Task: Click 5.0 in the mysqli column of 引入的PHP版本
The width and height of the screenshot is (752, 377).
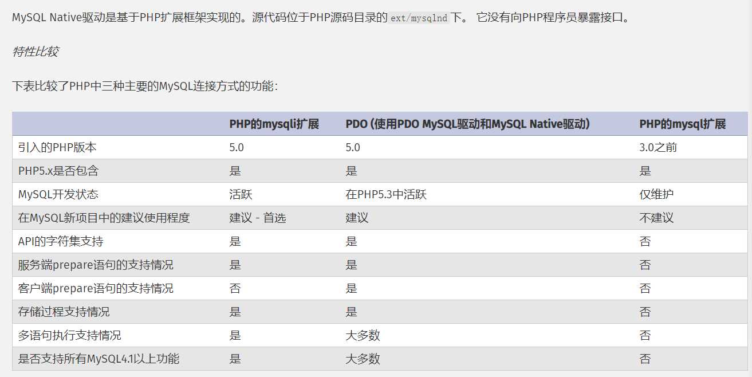Action: click(x=237, y=147)
